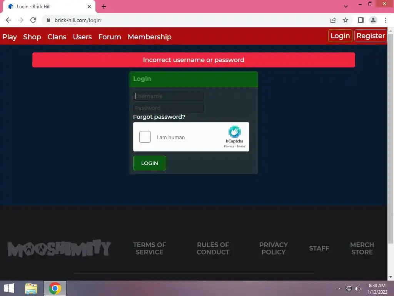Image resolution: width=394 pixels, height=296 pixels.
Task: Click the Register button in header
Action: (x=371, y=36)
